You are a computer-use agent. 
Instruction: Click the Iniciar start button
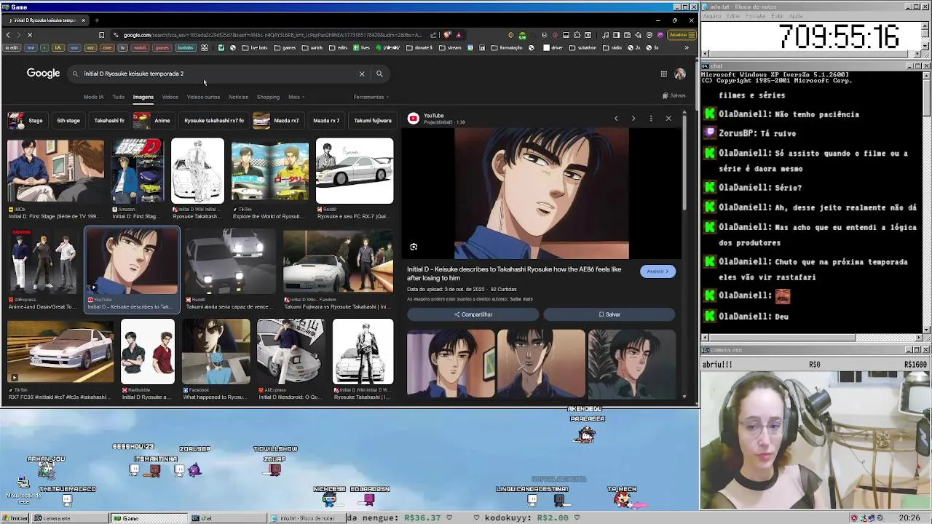[x=15, y=518]
